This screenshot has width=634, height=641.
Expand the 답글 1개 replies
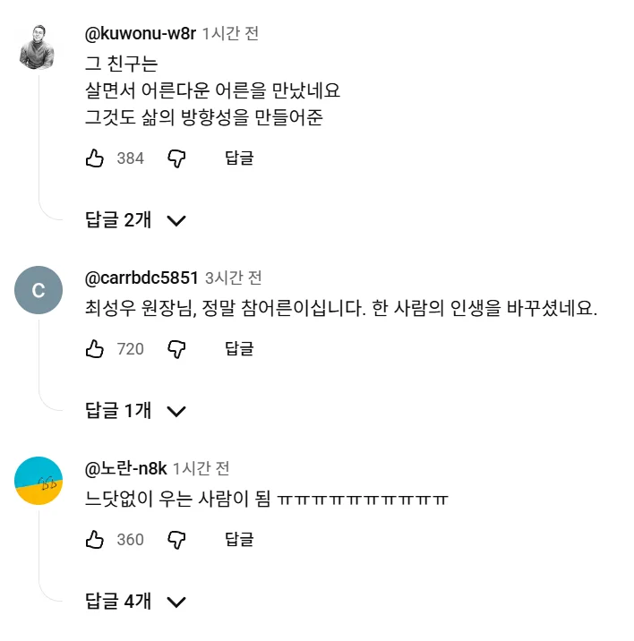135,411
